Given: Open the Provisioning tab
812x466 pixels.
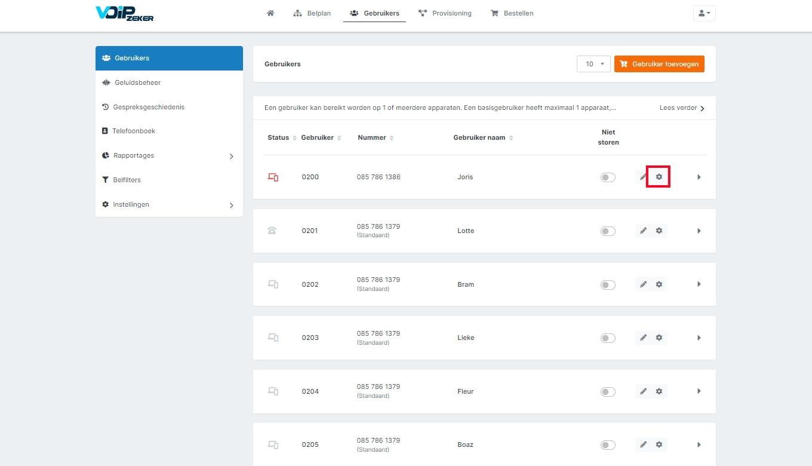Looking at the screenshot, I should coord(445,13).
